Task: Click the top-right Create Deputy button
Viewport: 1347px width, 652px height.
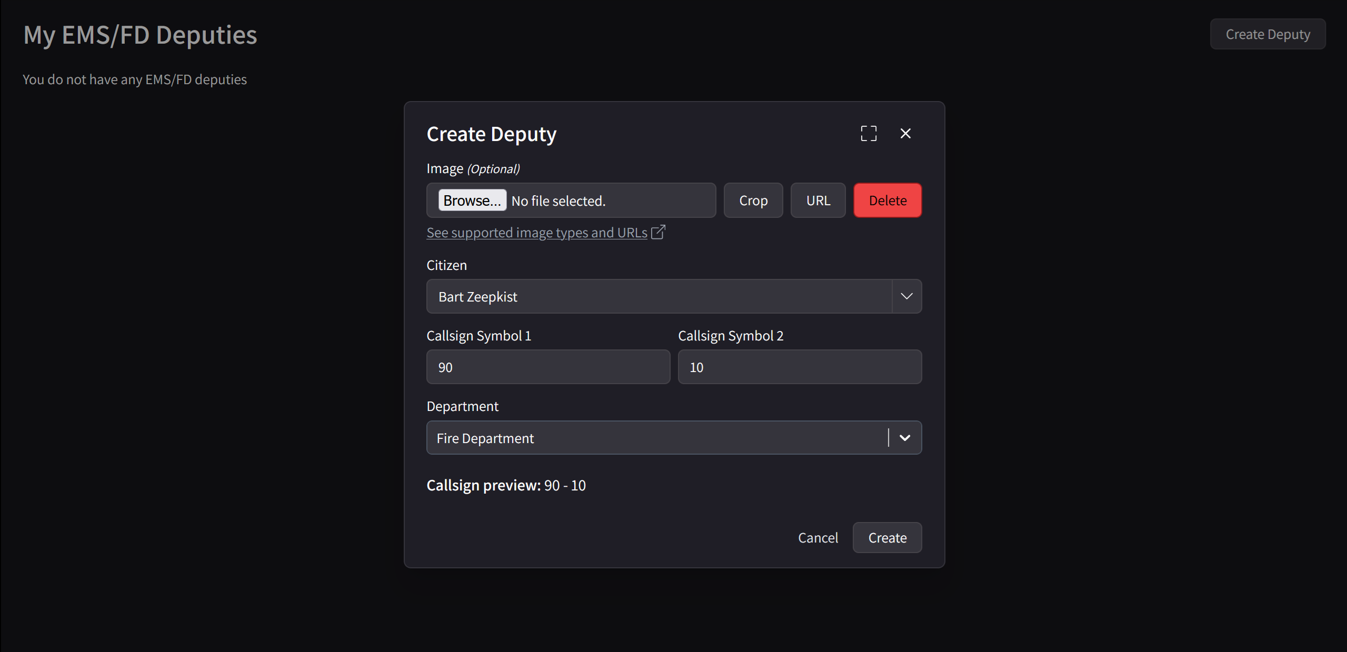Action: [x=1268, y=34]
